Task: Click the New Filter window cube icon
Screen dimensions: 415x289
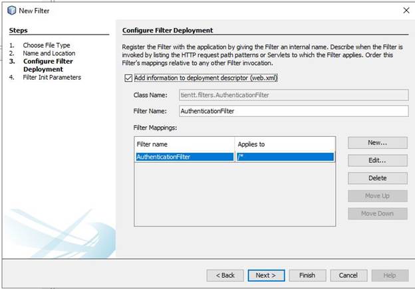Action: pos(11,11)
